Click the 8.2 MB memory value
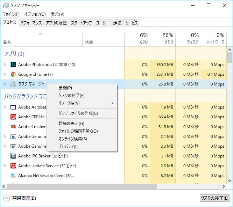The height and width of the screenshot is (207, 233). pyautogui.click(x=167, y=176)
